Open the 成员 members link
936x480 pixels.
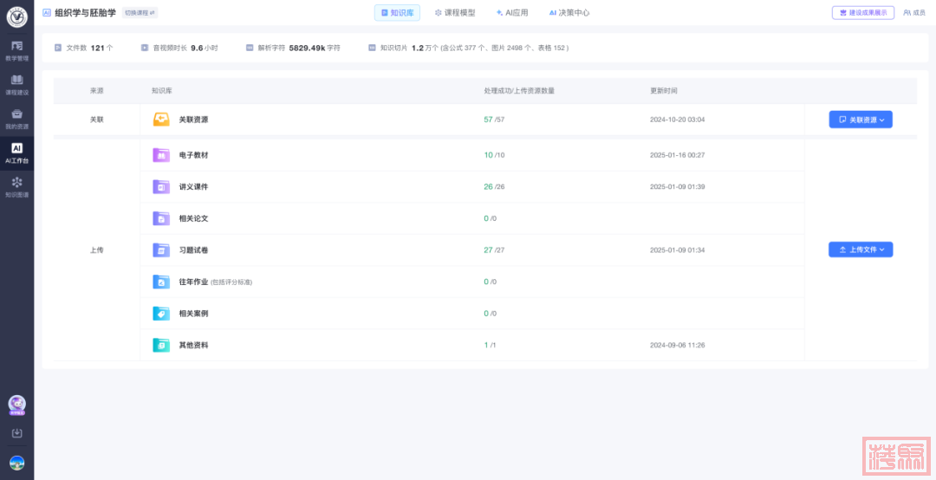click(x=913, y=13)
